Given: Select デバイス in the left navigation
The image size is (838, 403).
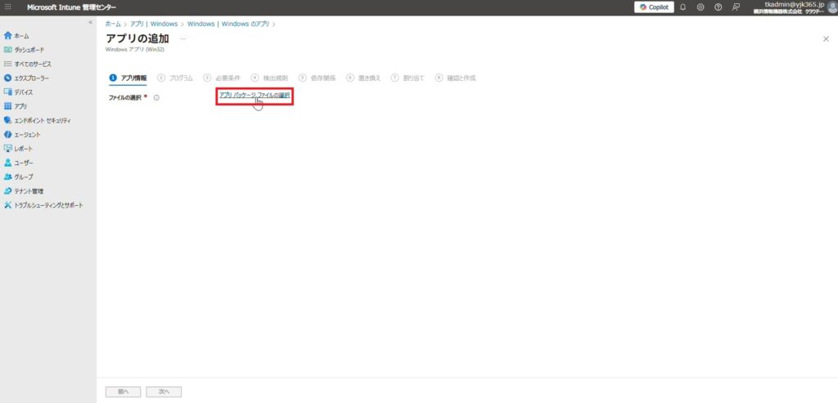Looking at the screenshot, I should coord(24,92).
